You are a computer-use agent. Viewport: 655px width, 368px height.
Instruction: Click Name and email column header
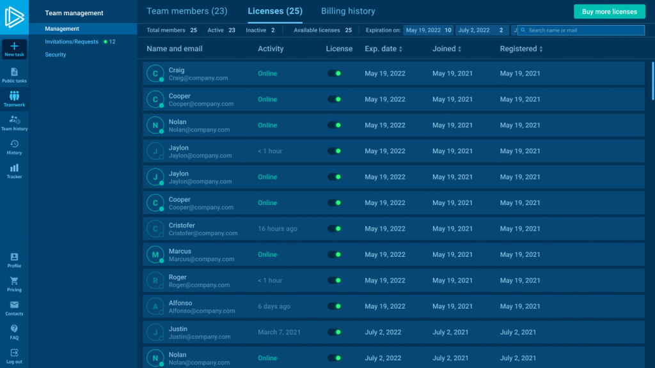(175, 49)
